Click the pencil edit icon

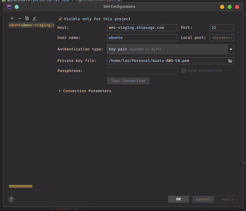tap(34, 18)
